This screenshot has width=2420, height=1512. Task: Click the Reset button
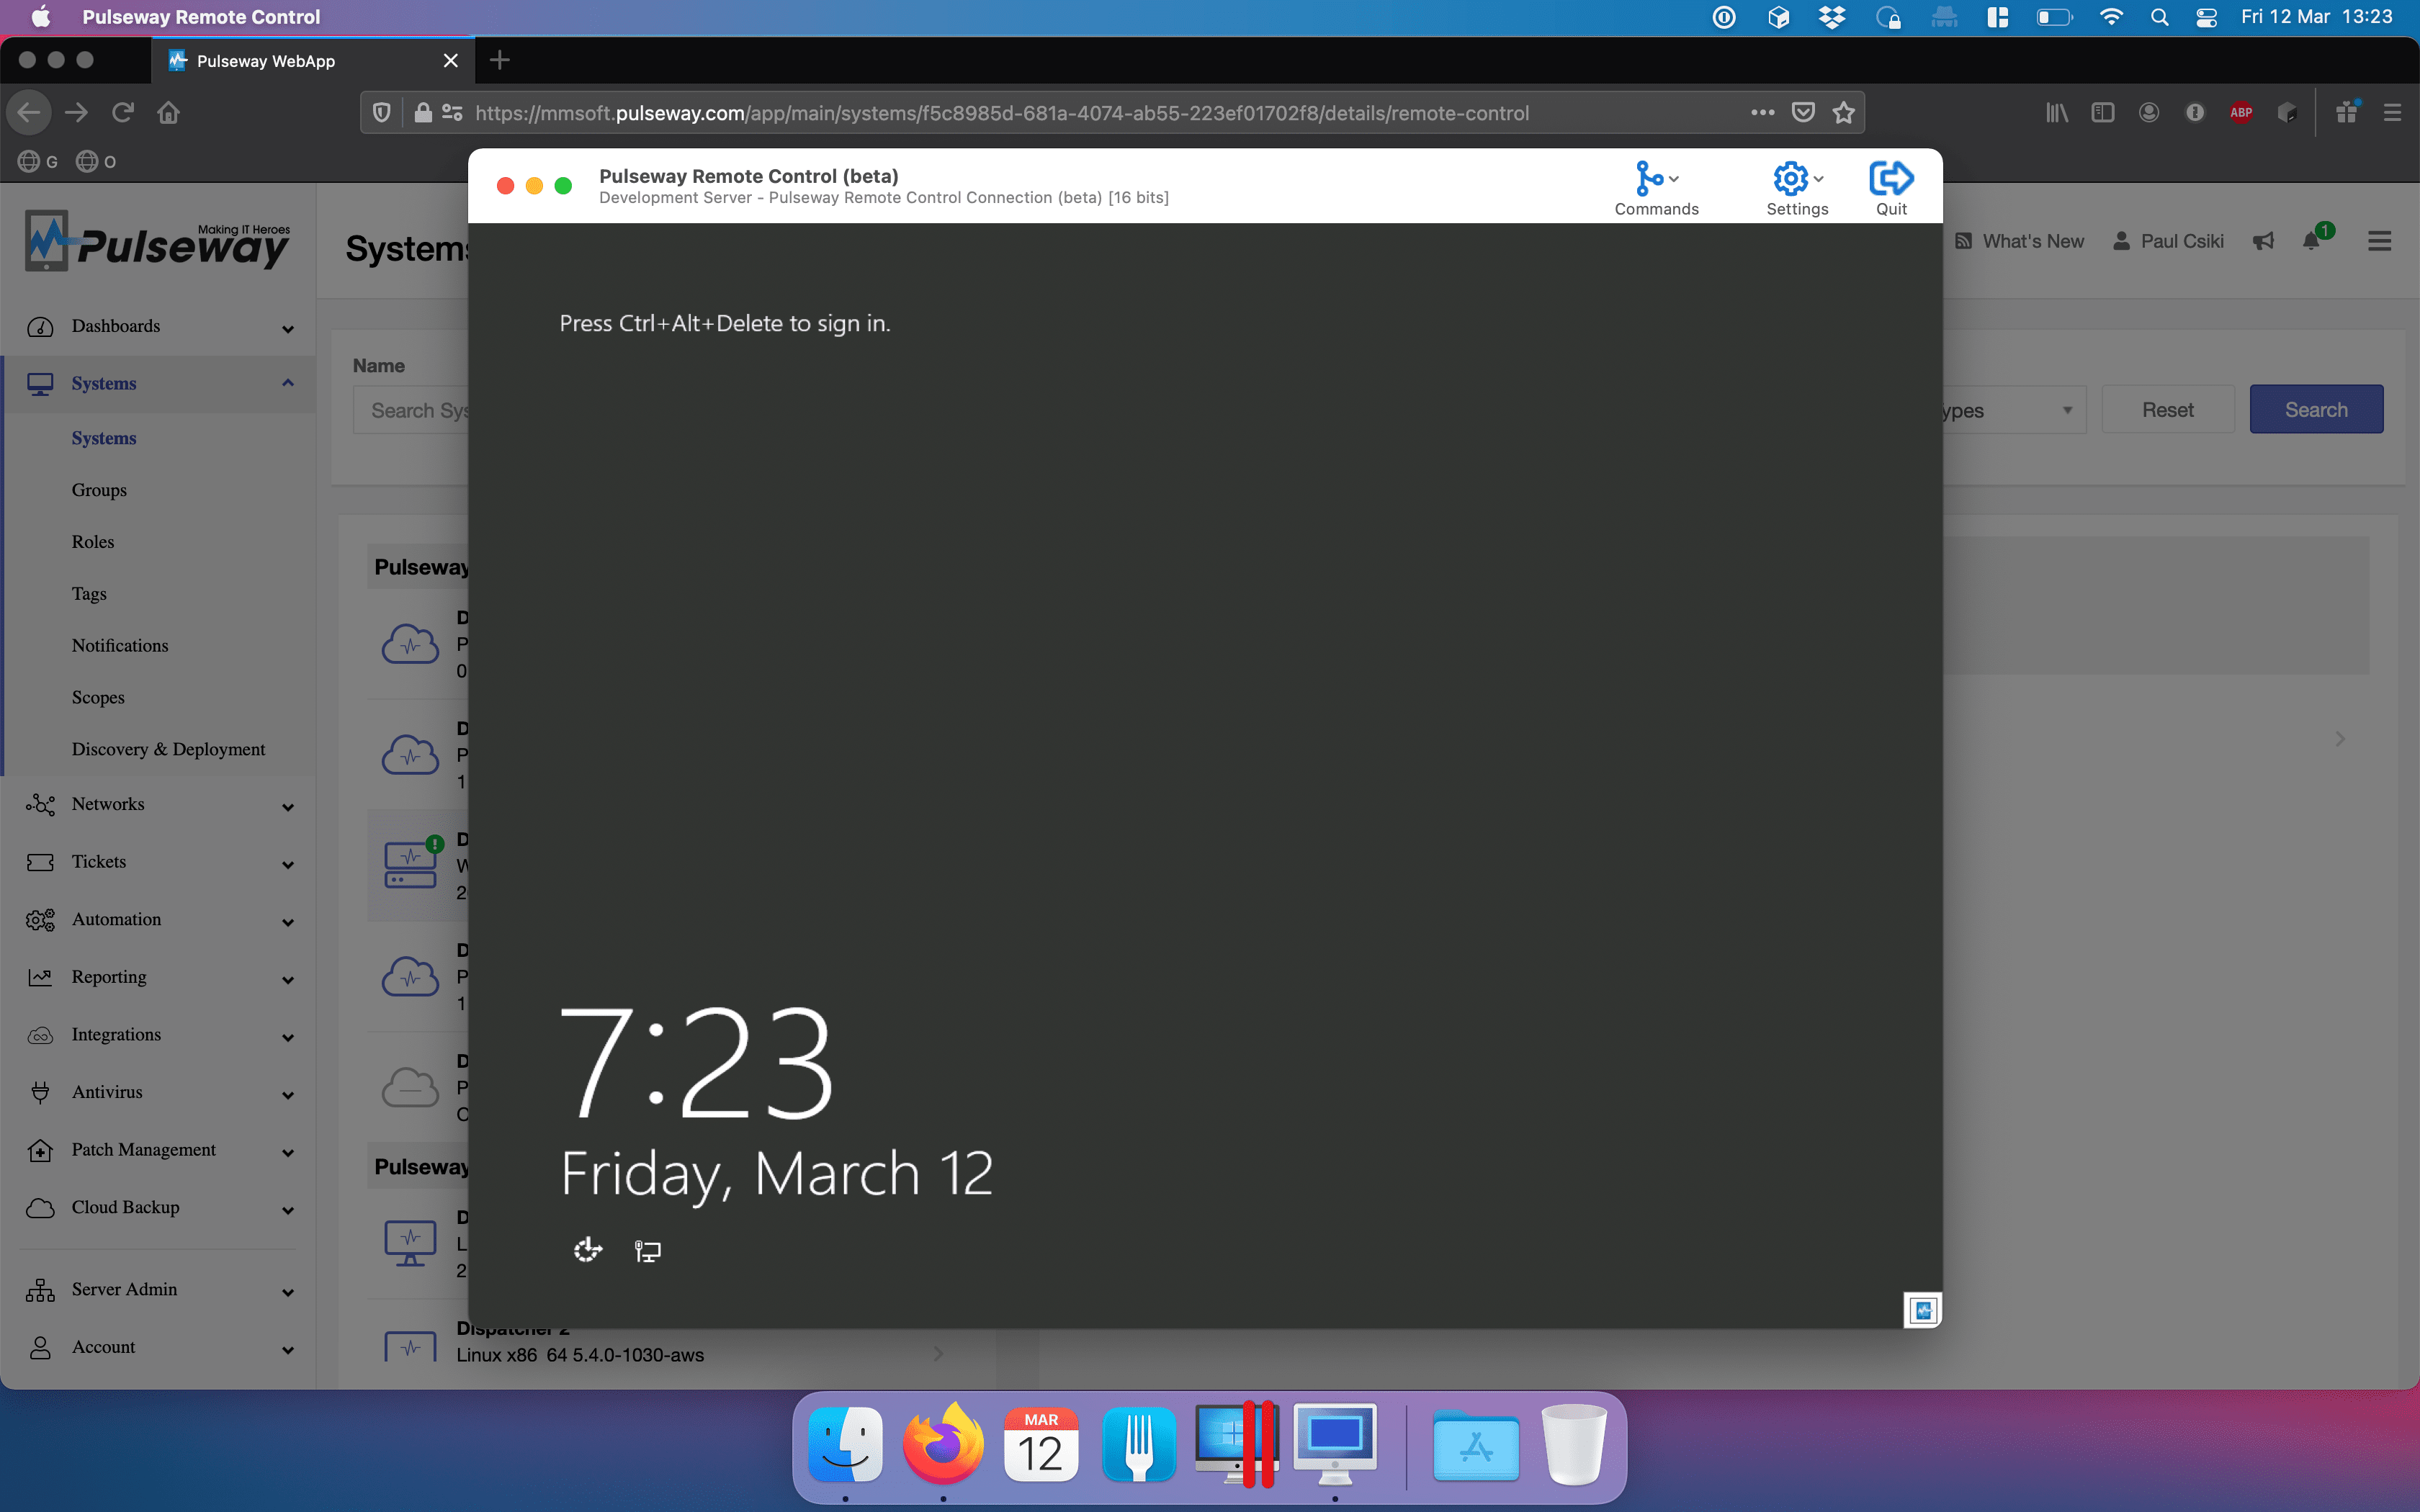click(x=2167, y=410)
